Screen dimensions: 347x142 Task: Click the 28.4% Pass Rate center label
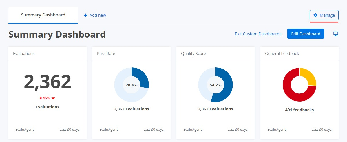coord(132,85)
